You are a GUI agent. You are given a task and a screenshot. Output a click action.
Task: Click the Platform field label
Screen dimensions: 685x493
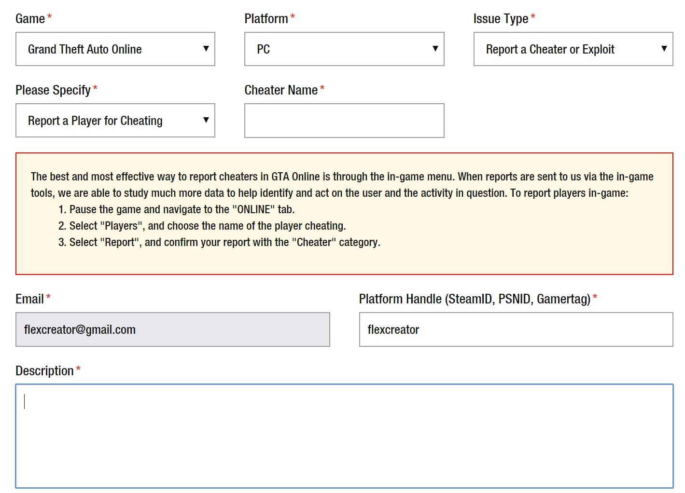pyautogui.click(x=266, y=19)
